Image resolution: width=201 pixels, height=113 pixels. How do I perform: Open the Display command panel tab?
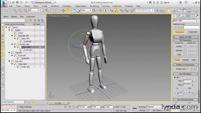click(193, 16)
